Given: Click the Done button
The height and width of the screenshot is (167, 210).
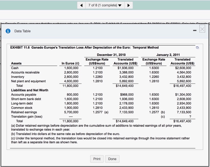Looking at the screenshot, I should [x=112, y=159].
